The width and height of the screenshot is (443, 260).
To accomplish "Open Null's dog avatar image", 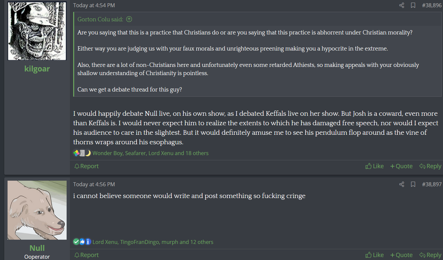I will [37, 210].
